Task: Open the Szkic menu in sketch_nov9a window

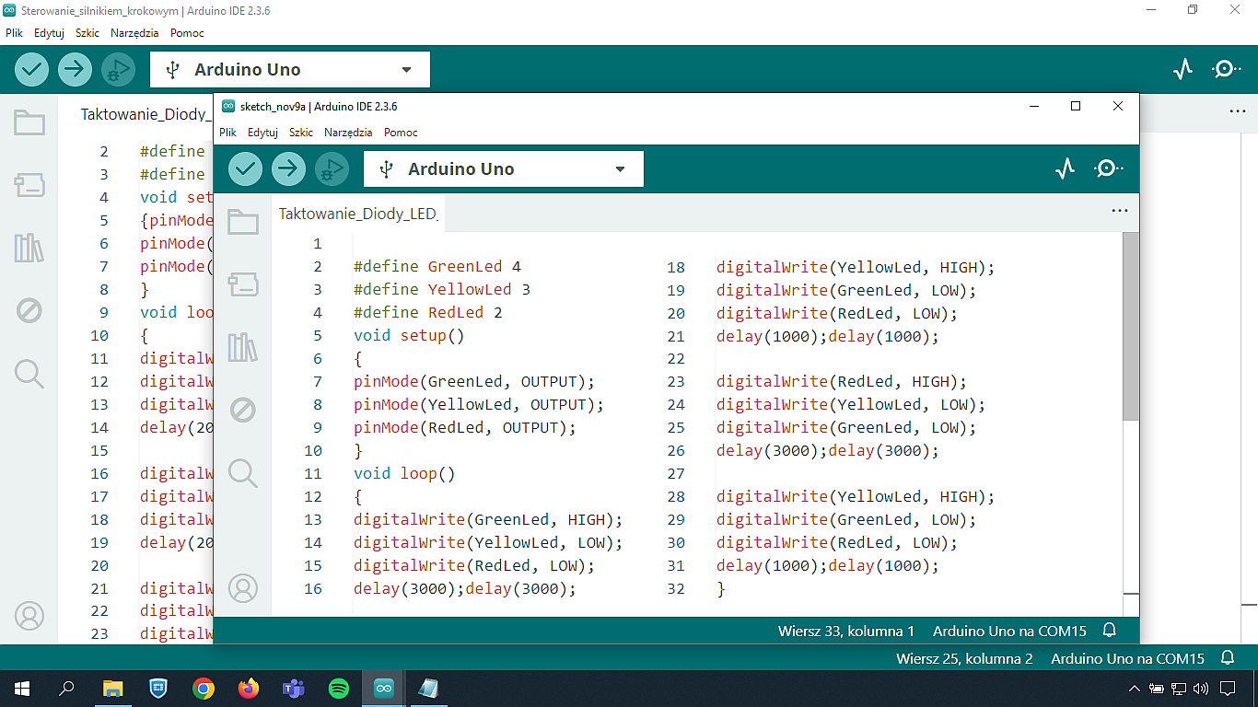Action: [x=301, y=133]
